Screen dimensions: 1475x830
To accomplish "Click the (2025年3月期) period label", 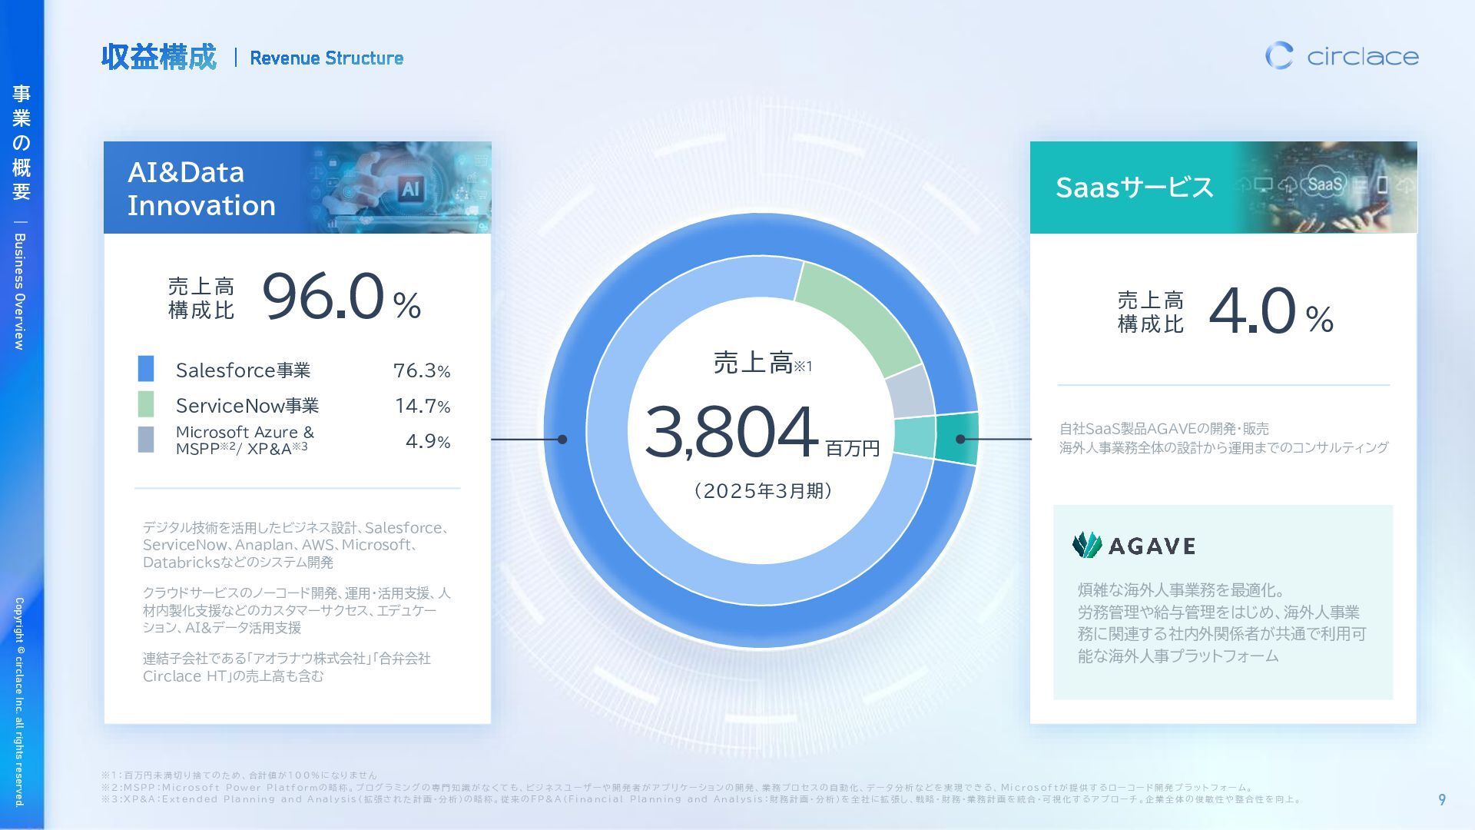I will 763,491.
